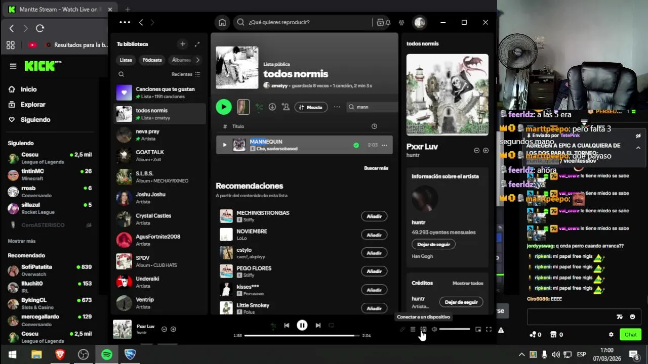Open friend activity icon in Spotify header
Image resolution: width=648 pixels, height=364 pixels.
(401, 22)
